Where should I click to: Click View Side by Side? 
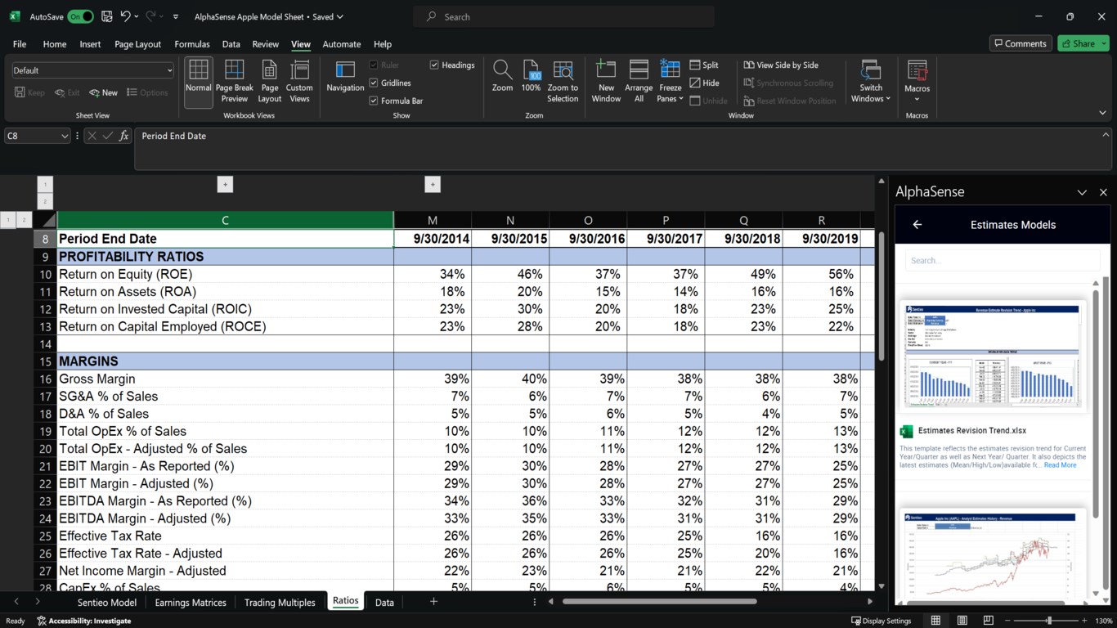[x=781, y=65]
